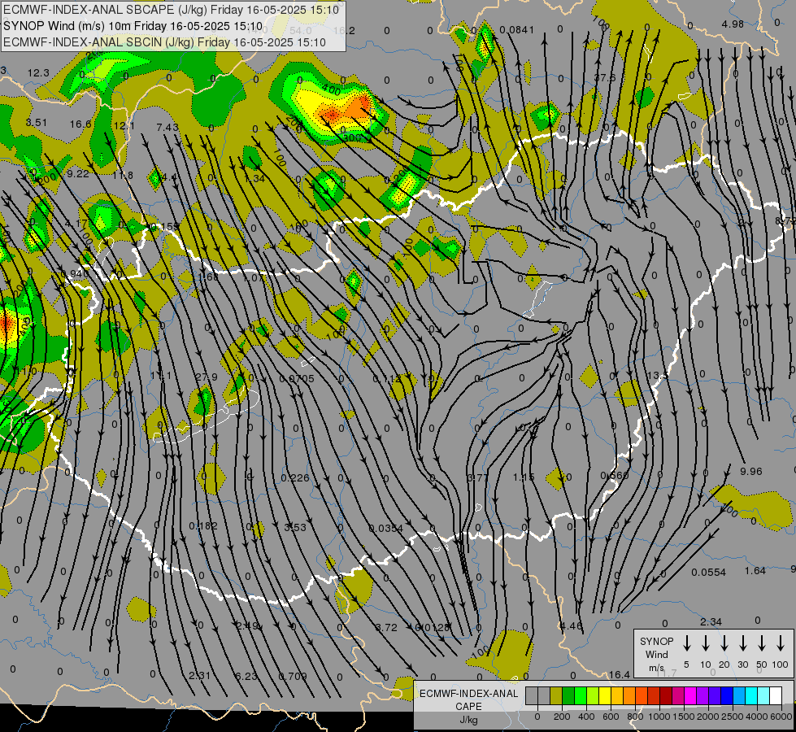Image resolution: width=796 pixels, height=732 pixels.
Task: Click the wind arrow above 20 m/s
Action: [724, 643]
